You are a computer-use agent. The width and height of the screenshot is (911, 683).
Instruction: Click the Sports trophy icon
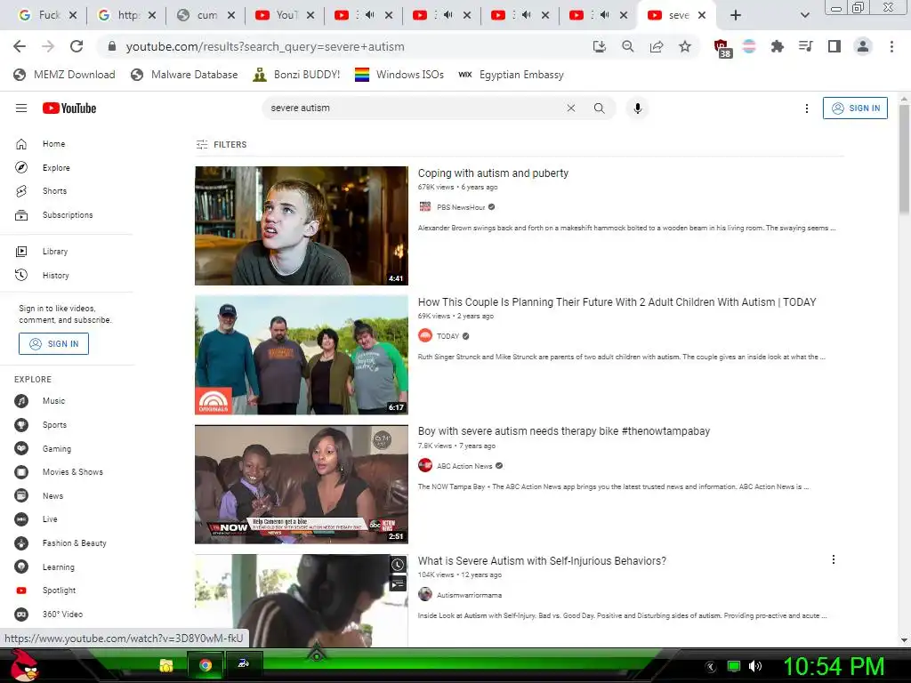point(21,424)
